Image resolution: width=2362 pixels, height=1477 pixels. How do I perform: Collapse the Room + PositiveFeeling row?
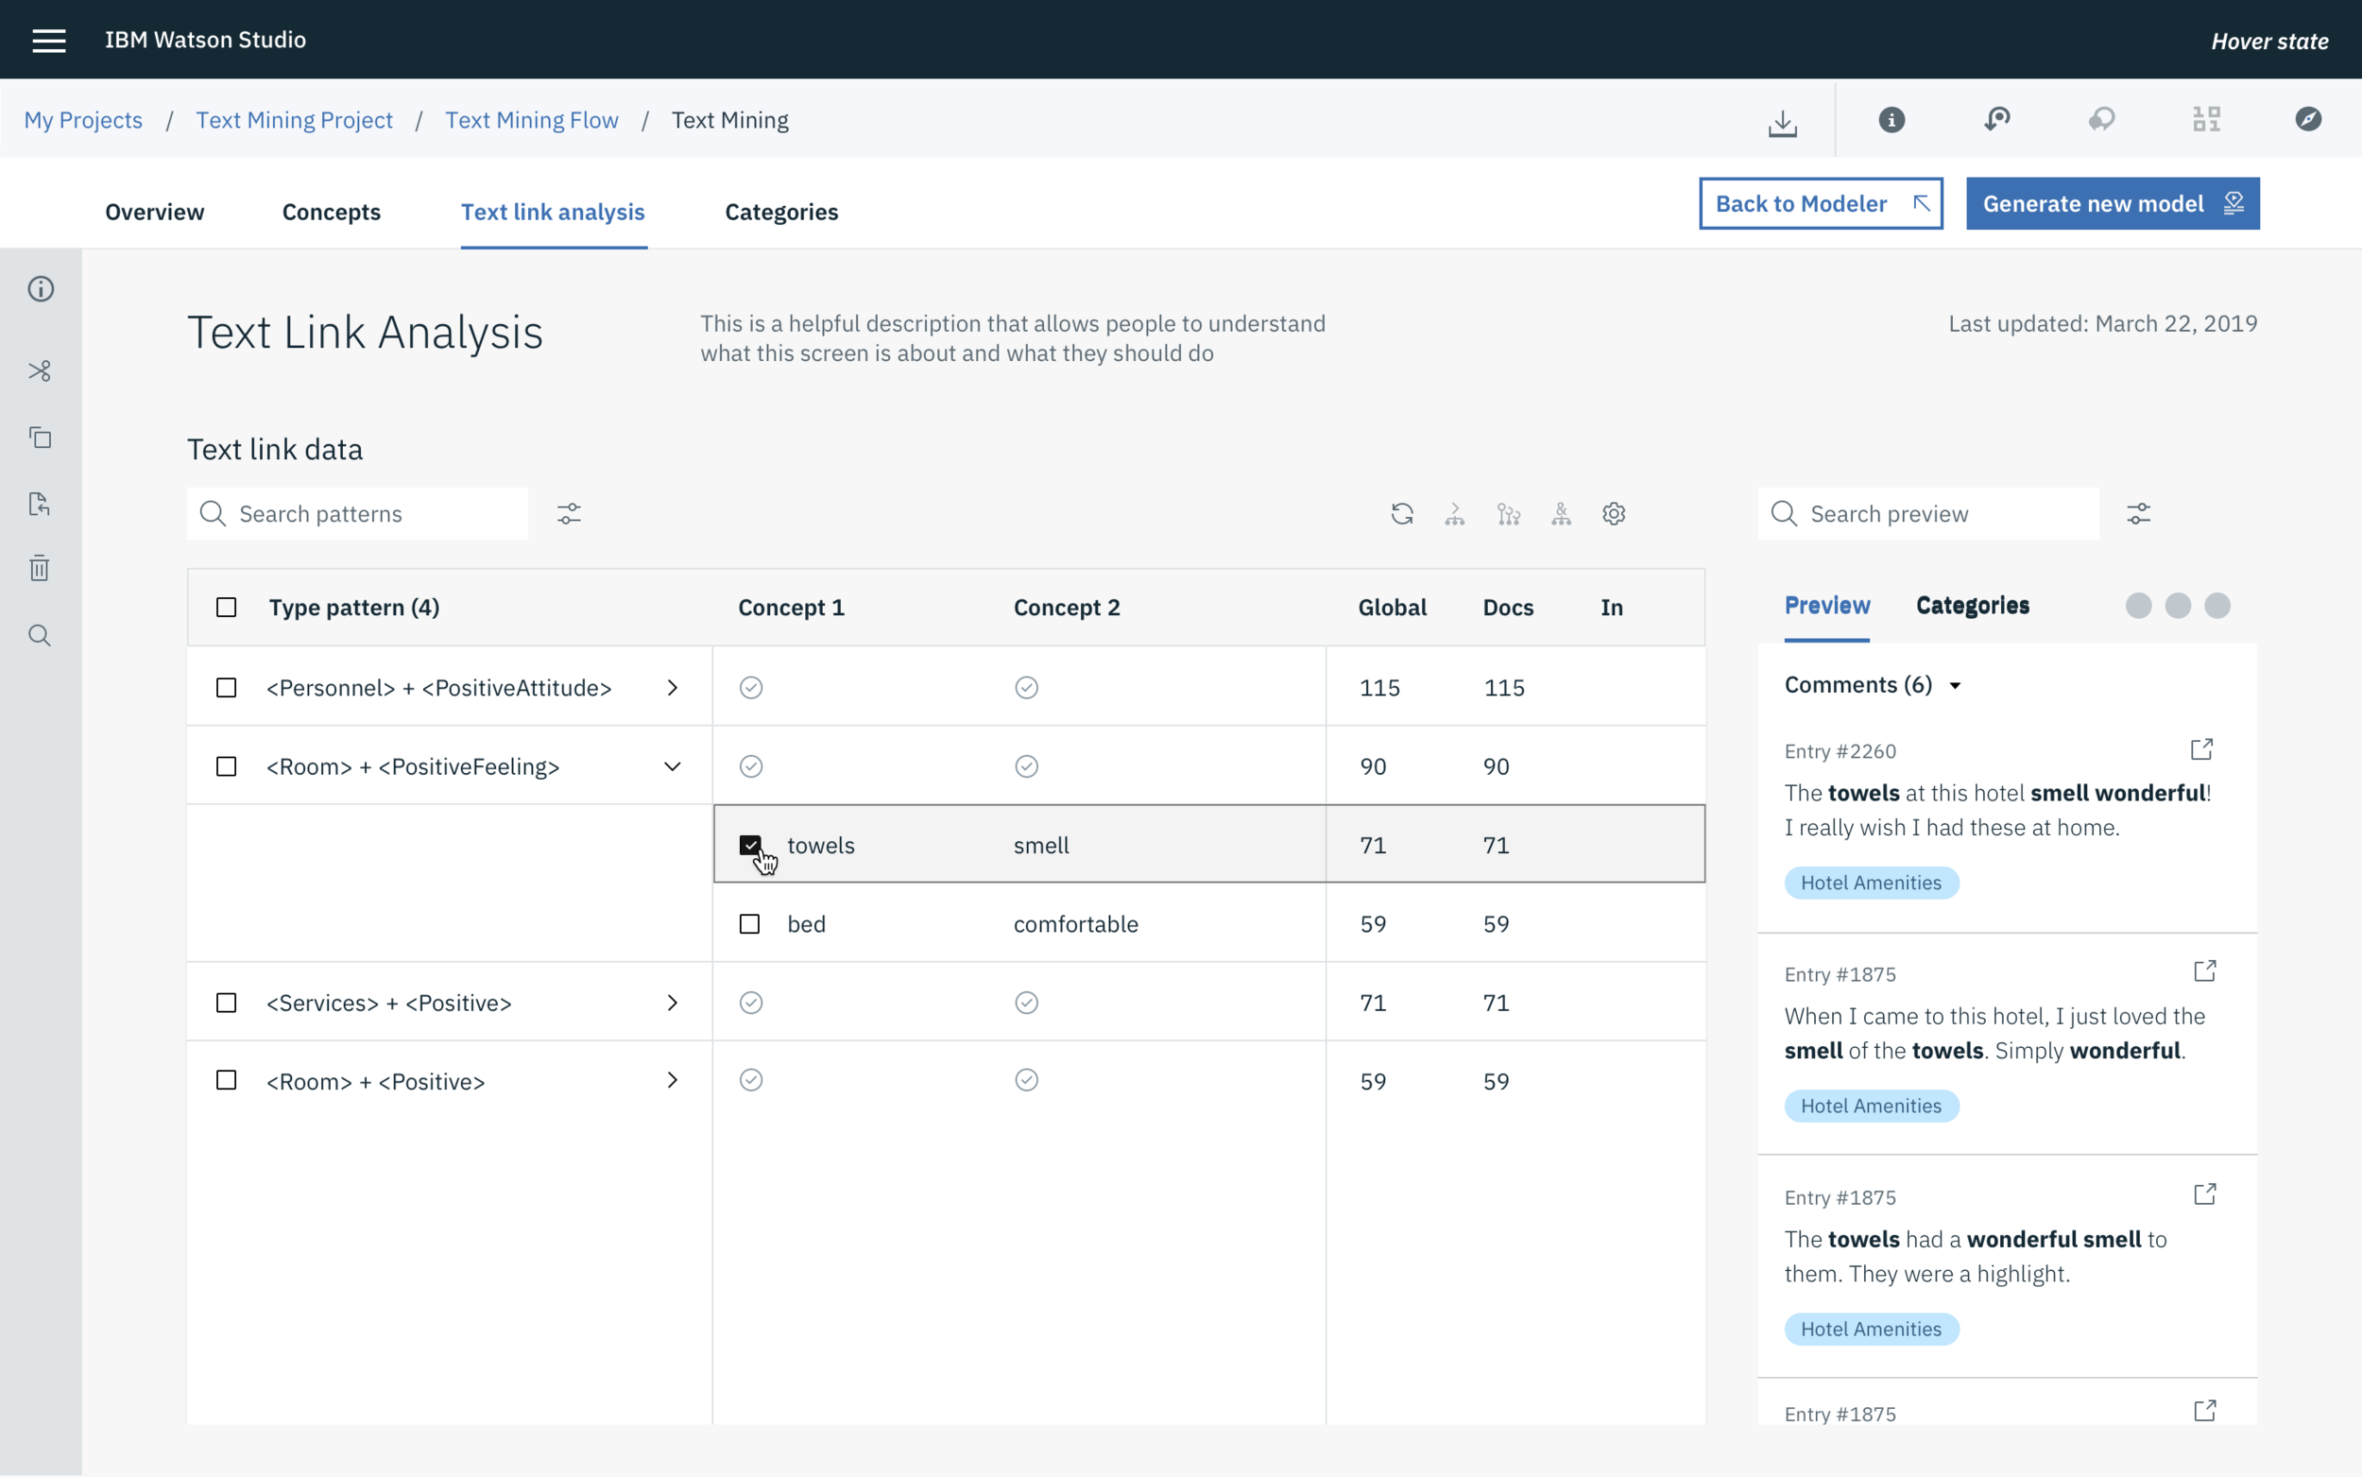pyautogui.click(x=673, y=766)
